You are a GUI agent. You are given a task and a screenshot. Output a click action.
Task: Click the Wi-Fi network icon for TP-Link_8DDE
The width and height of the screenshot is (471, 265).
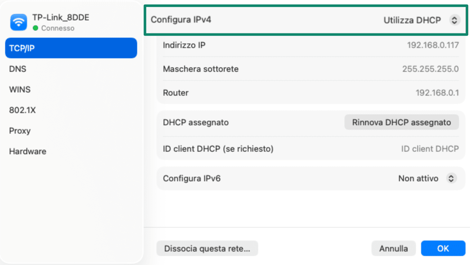tap(18, 22)
